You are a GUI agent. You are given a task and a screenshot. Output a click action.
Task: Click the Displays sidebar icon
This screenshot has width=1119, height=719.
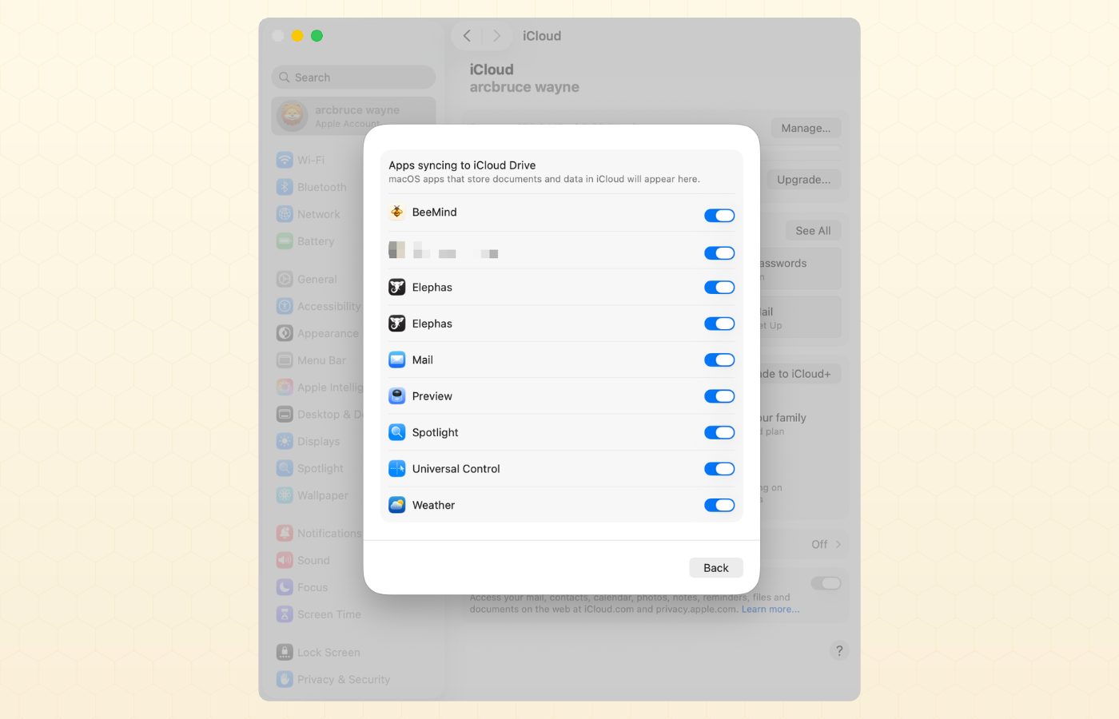[285, 441]
